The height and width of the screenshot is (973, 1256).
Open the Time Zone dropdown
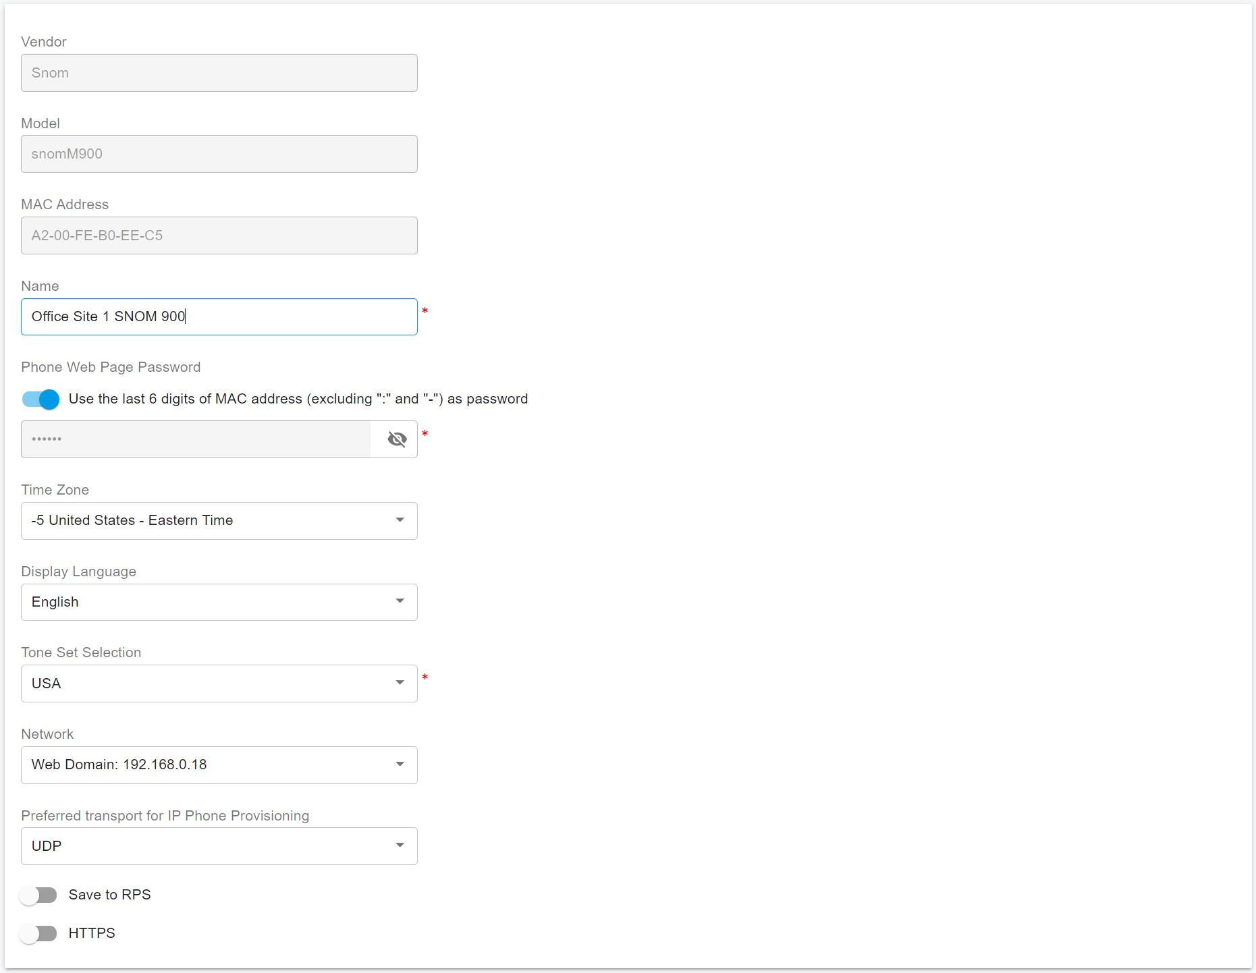pos(219,521)
